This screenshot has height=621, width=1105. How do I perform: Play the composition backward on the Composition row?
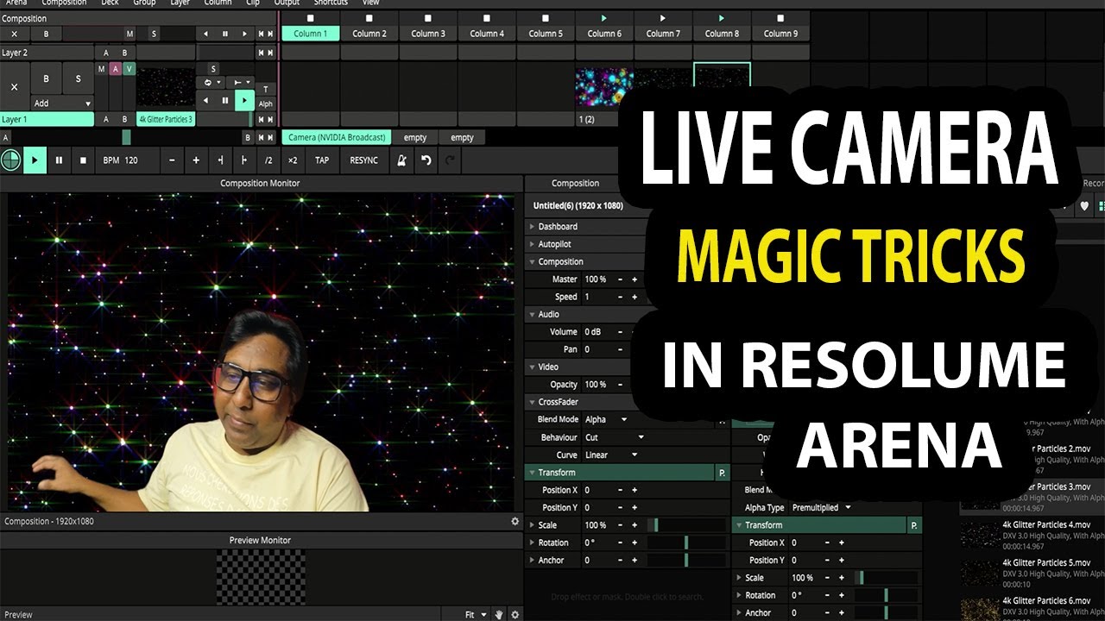206,34
